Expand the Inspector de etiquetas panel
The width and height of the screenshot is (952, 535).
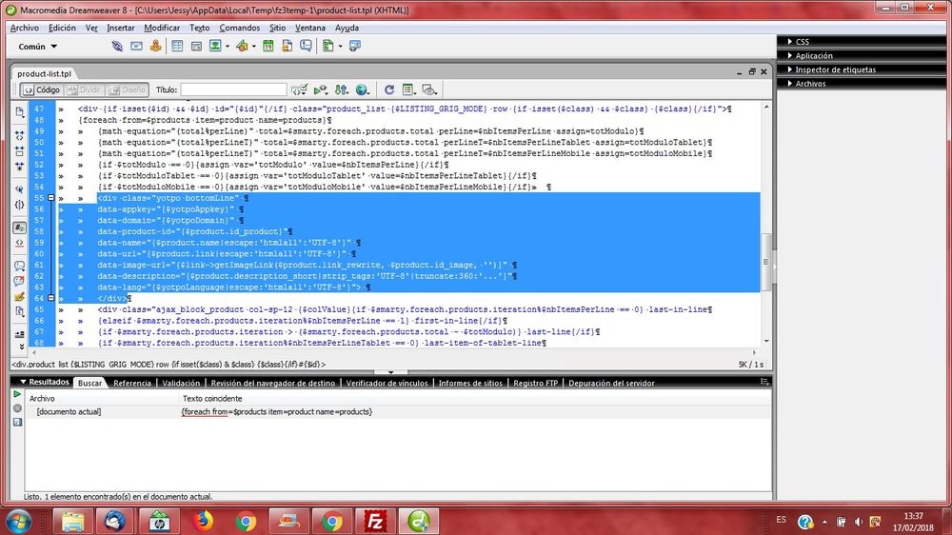tap(862, 69)
